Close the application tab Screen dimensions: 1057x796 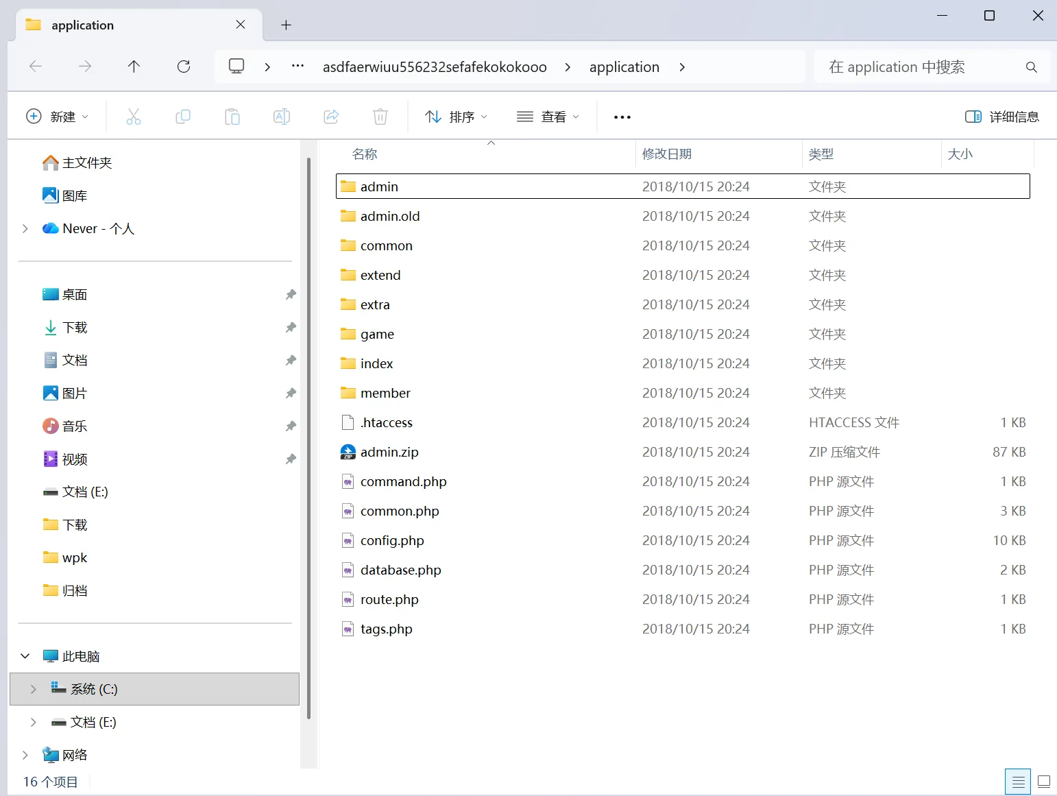(241, 25)
